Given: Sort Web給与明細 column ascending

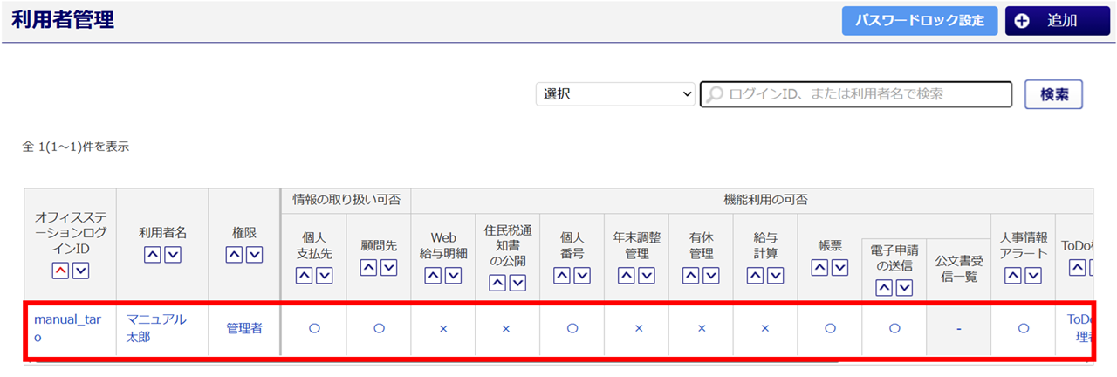Looking at the screenshot, I should pyautogui.click(x=433, y=276).
